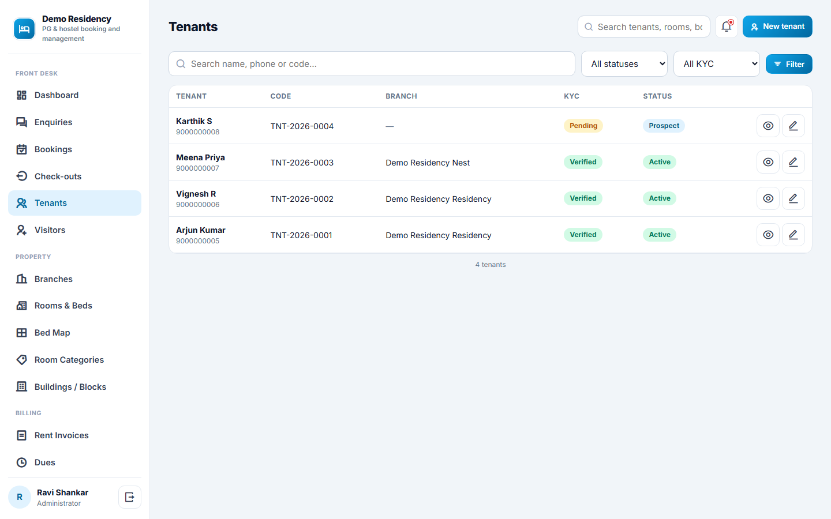The image size is (831, 519).
Task: Click tenant code TNT-2026-0004
Action: (302, 126)
